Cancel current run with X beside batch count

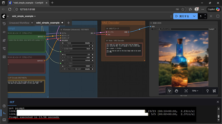point(211,16)
